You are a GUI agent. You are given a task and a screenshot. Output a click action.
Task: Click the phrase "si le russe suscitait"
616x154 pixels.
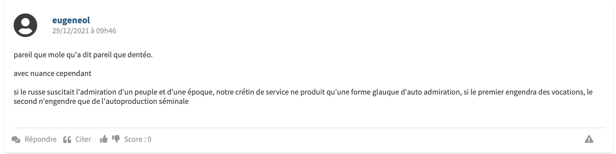pyautogui.click(x=44, y=92)
